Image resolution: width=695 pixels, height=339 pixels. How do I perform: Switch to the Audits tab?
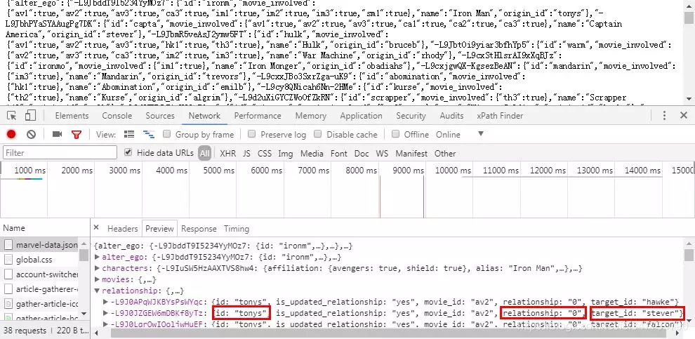point(451,116)
